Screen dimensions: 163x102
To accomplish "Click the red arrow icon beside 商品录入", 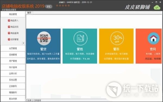I will (9, 20).
